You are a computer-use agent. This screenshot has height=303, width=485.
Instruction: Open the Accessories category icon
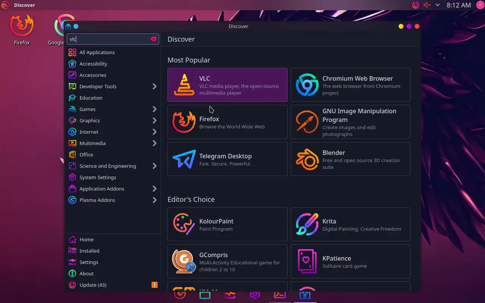click(x=72, y=75)
